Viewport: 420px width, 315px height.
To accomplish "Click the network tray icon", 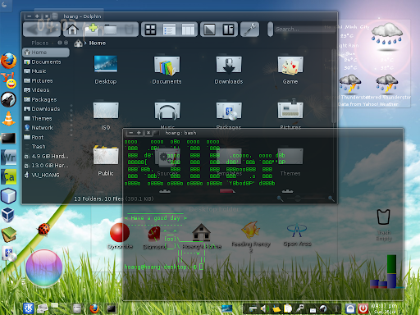I will pos(300,308).
